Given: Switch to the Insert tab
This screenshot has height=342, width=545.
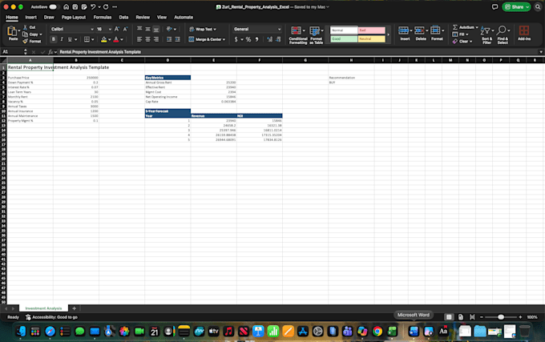Looking at the screenshot, I should pos(30,18).
